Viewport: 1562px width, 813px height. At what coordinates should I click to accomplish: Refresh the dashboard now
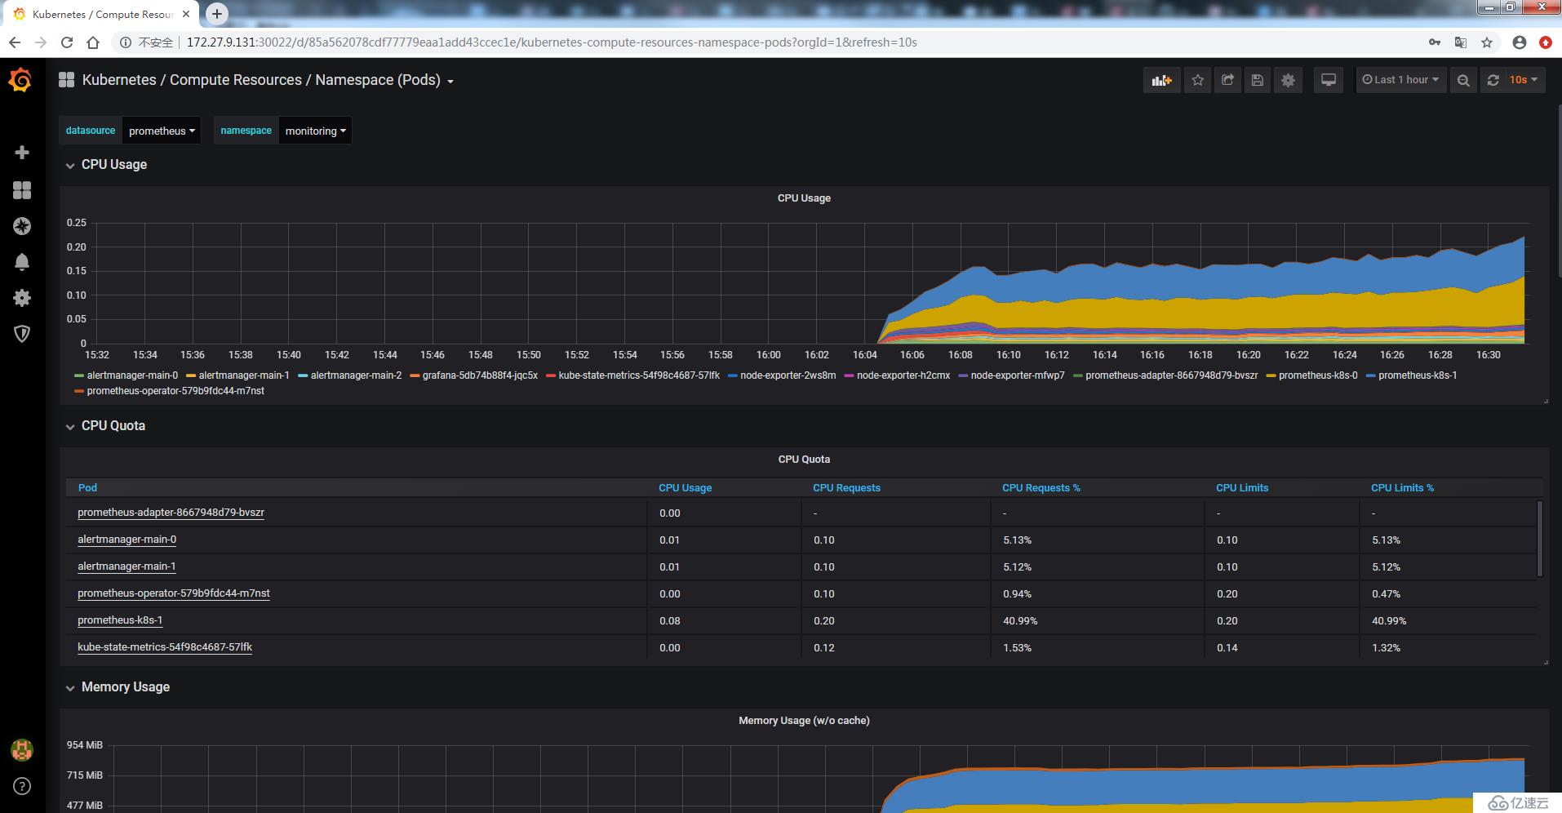1493,80
